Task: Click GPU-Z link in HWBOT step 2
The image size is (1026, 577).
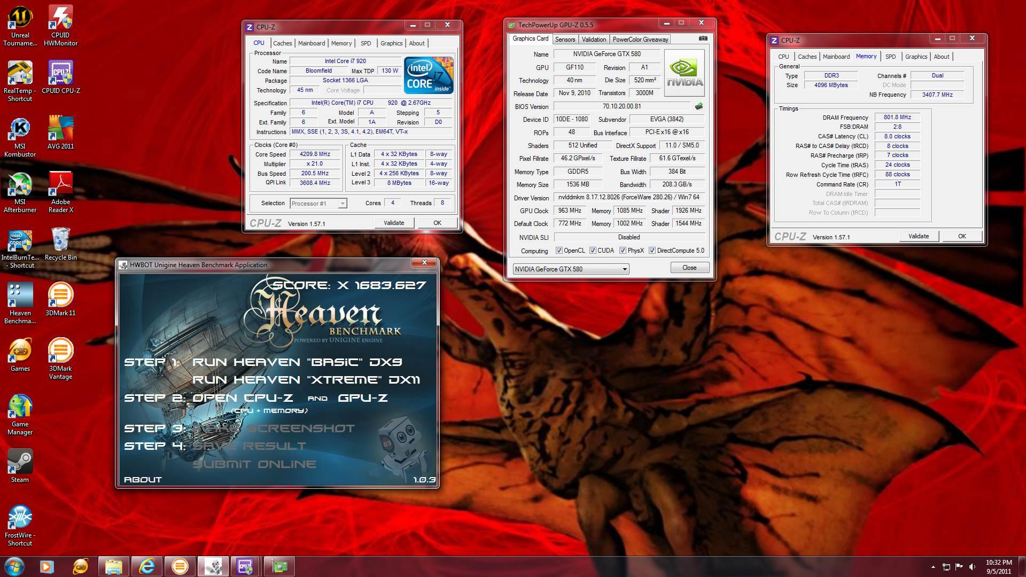Action: coord(363,398)
